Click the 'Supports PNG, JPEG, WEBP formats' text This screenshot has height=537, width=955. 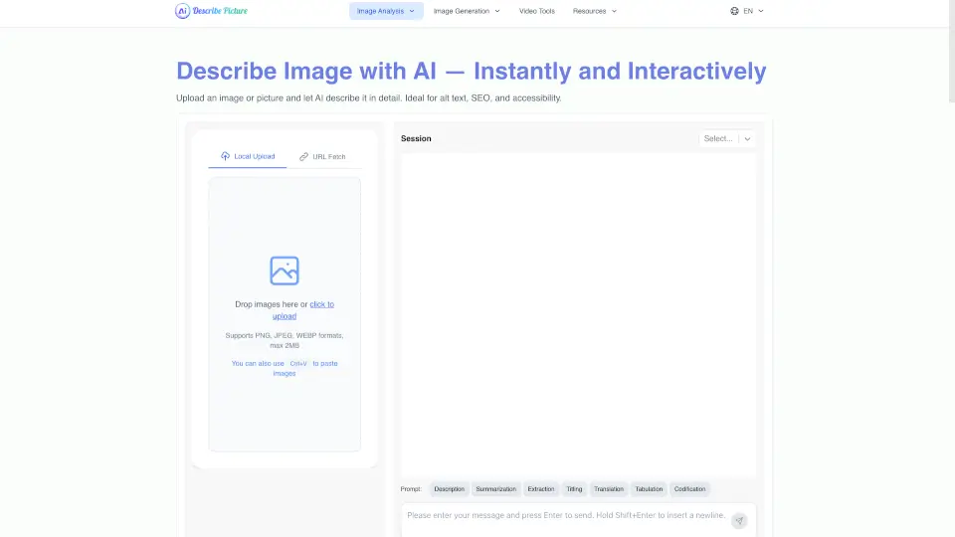point(285,340)
